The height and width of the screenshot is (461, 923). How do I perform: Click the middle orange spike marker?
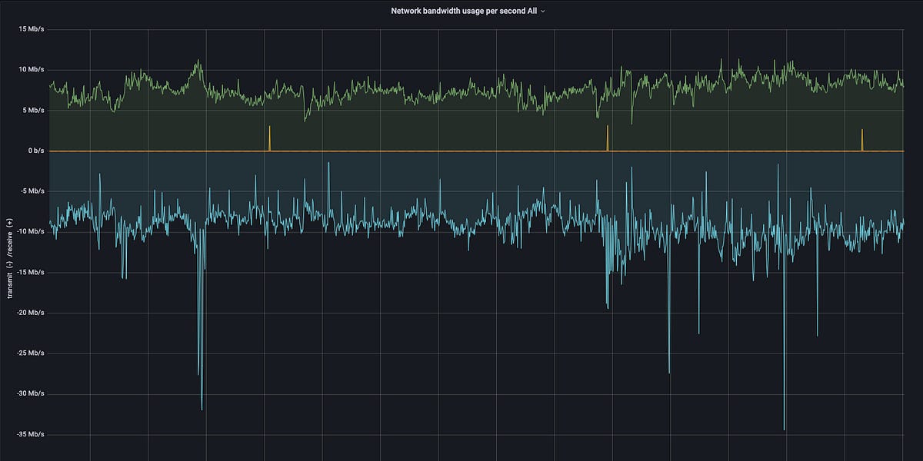[608, 138]
